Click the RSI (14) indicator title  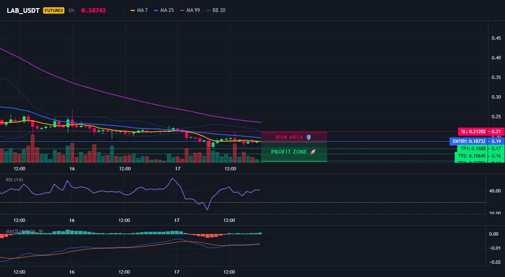click(15, 180)
